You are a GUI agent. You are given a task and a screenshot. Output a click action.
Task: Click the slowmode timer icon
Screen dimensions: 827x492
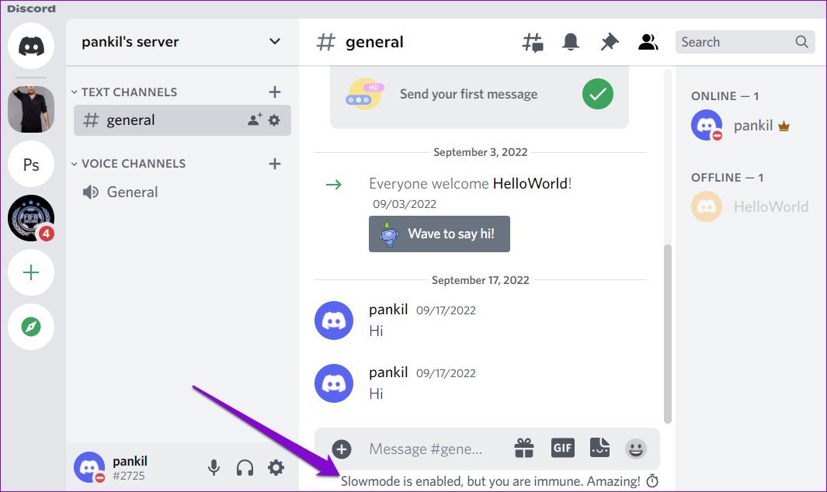coord(652,481)
